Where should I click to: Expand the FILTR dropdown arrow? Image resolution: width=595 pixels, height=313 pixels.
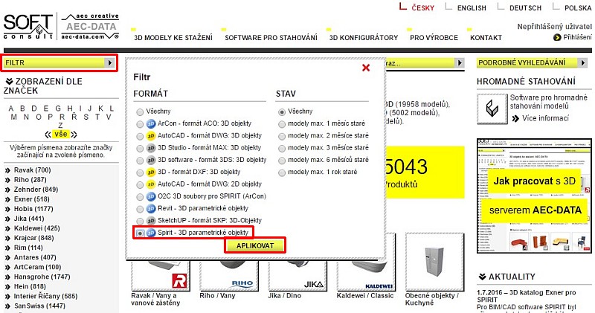[109, 62]
